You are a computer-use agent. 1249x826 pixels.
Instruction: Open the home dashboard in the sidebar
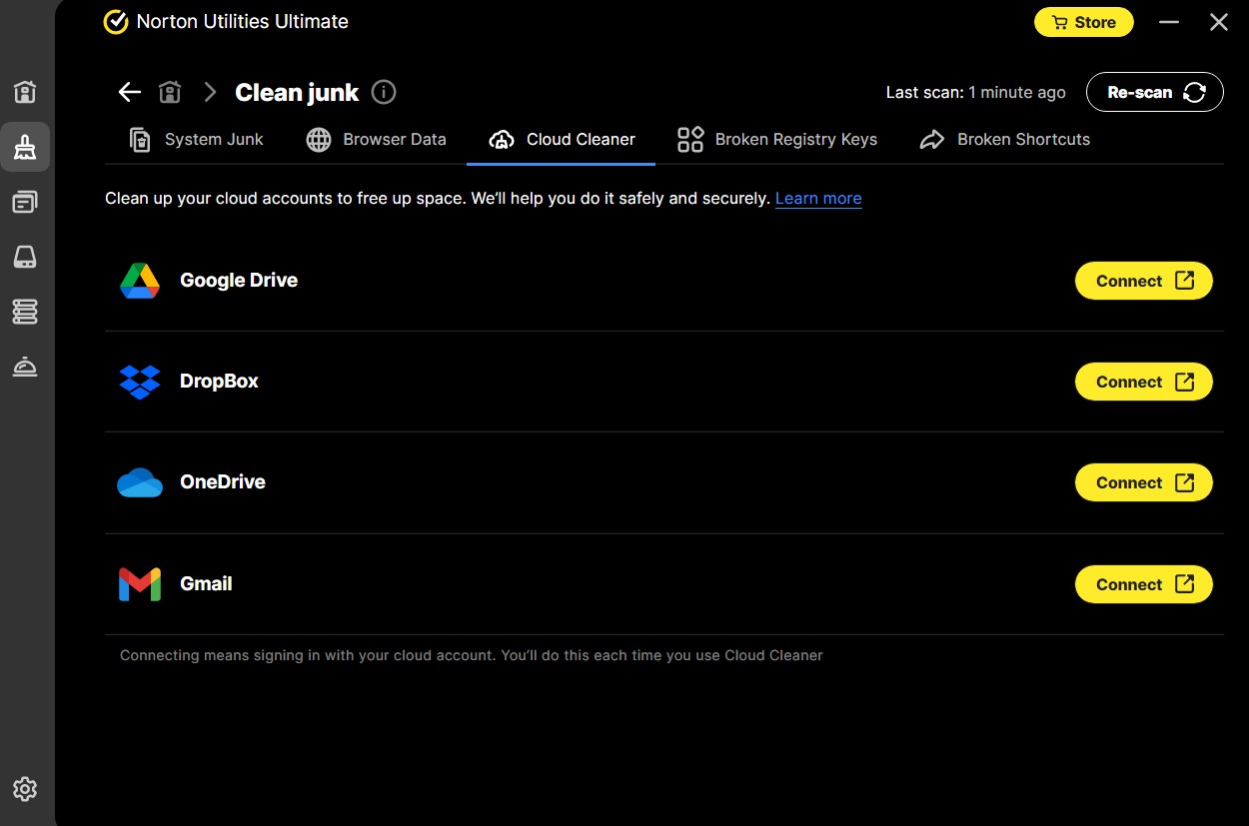[x=25, y=92]
